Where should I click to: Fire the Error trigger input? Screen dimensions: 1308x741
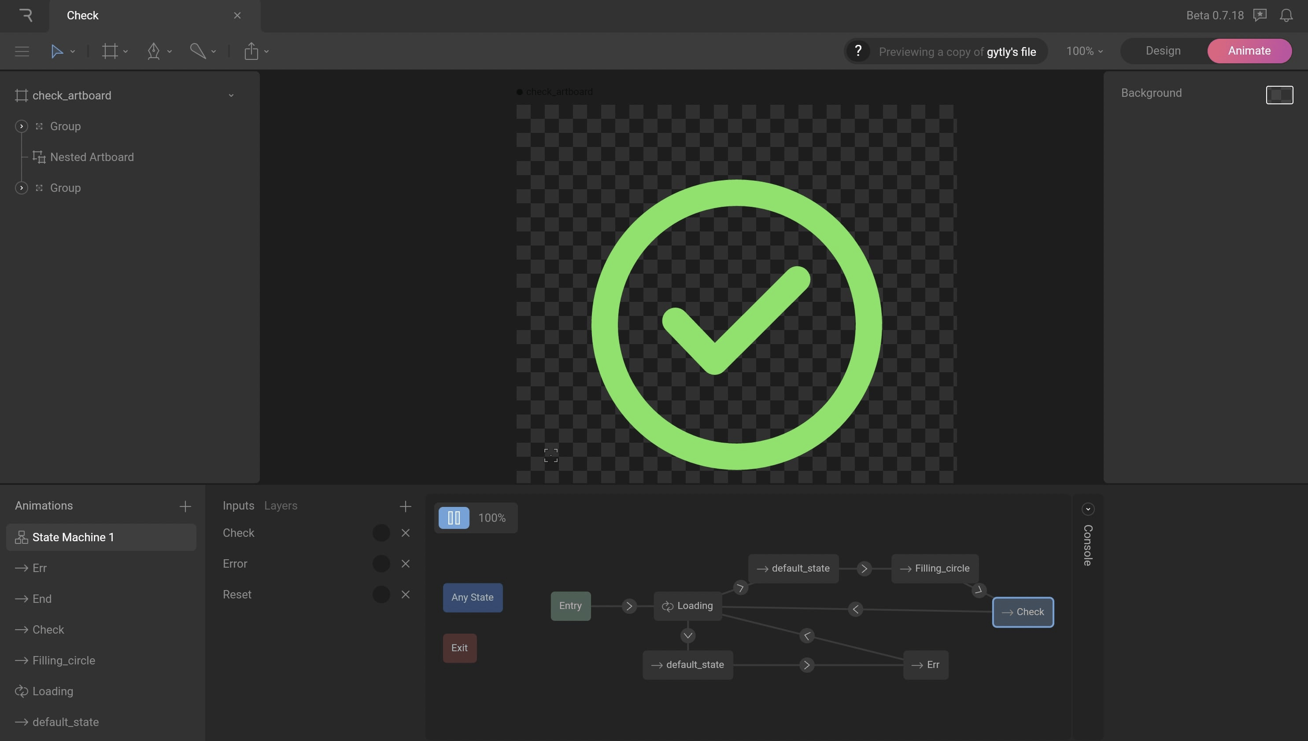(381, 563)
